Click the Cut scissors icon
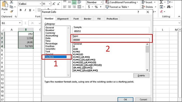Screen dimensions: 182x102 pos(11,2)
